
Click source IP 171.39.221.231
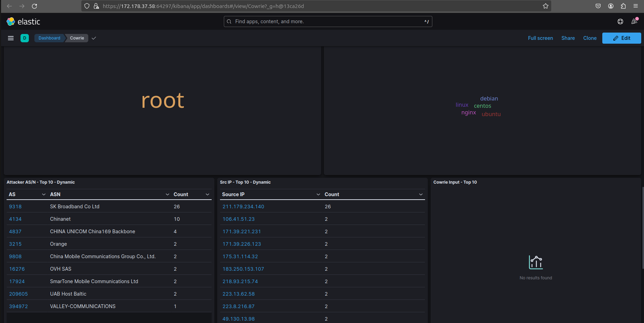(x=242, y=232)
